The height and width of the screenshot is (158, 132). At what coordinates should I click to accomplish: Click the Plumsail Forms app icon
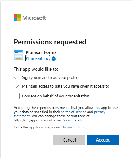[x=19, y=55]
